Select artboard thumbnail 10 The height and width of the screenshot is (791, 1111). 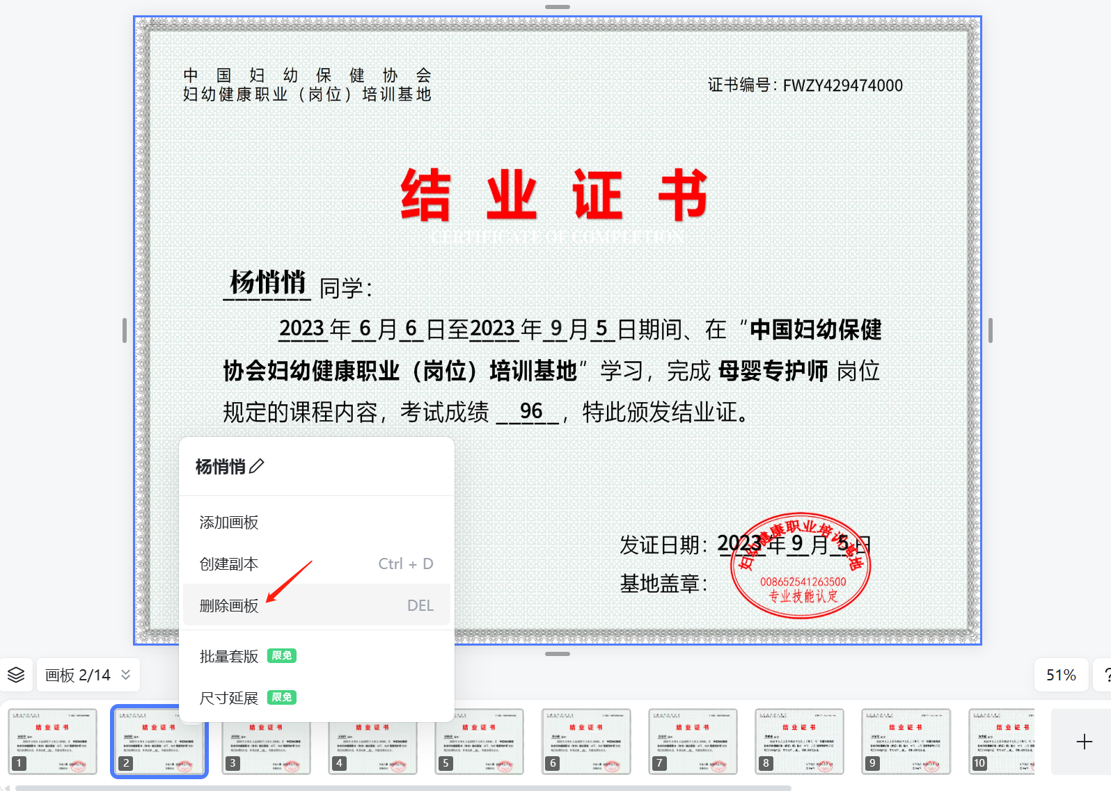(1002, 742)
